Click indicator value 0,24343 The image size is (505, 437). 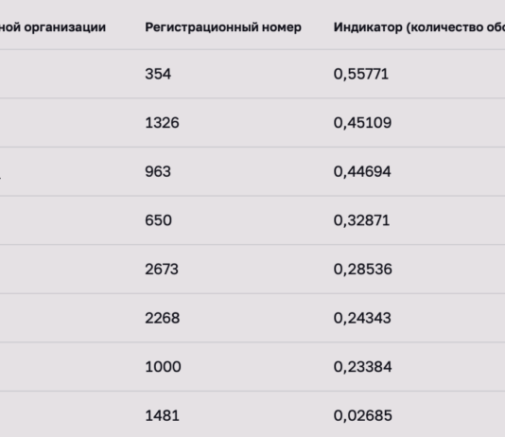362,318
